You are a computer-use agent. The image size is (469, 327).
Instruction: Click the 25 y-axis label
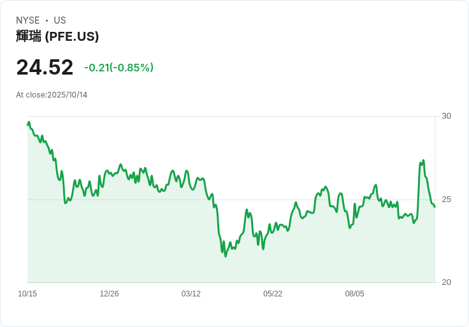point(447,200)
